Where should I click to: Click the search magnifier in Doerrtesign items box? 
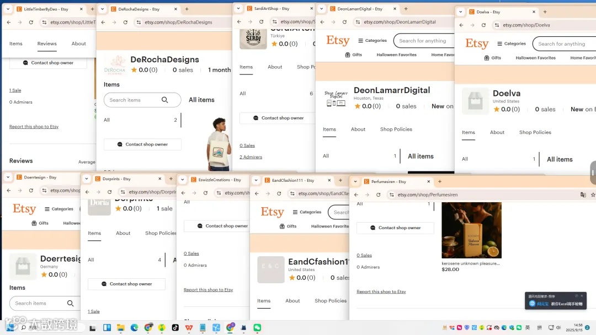point(70,303)
